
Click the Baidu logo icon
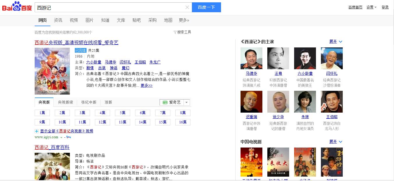16,6
